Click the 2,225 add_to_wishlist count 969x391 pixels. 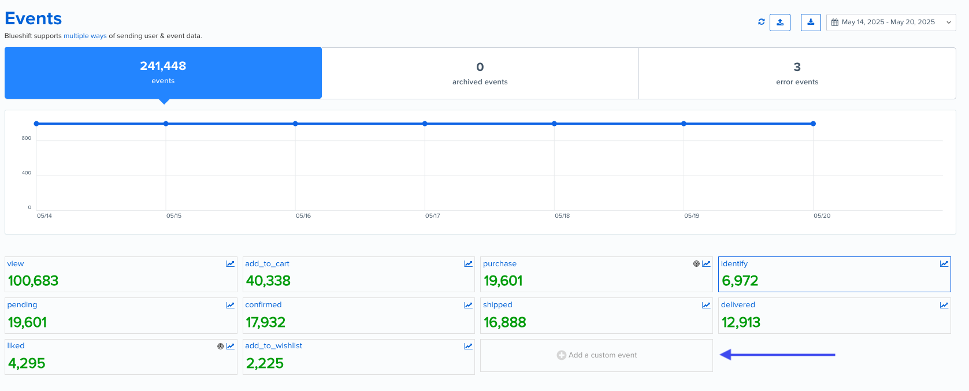click(265, 363)
